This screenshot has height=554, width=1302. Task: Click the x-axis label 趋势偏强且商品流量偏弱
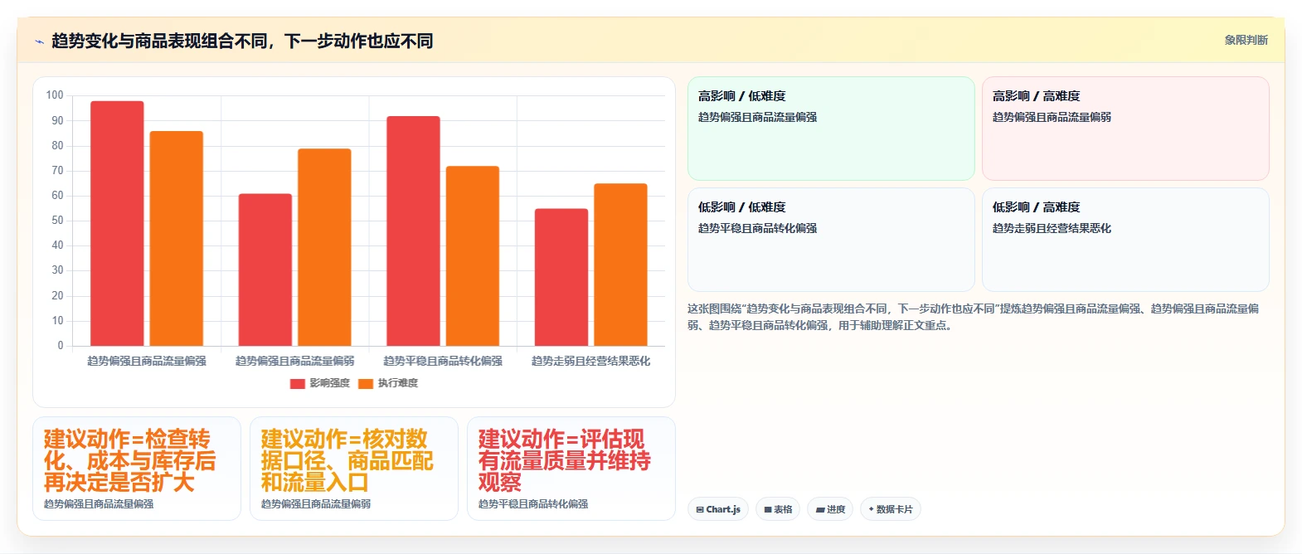click(294, 361)
